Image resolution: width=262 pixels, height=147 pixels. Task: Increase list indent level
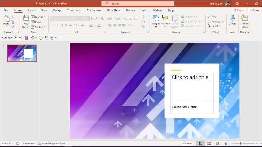[x=131, y=18]
